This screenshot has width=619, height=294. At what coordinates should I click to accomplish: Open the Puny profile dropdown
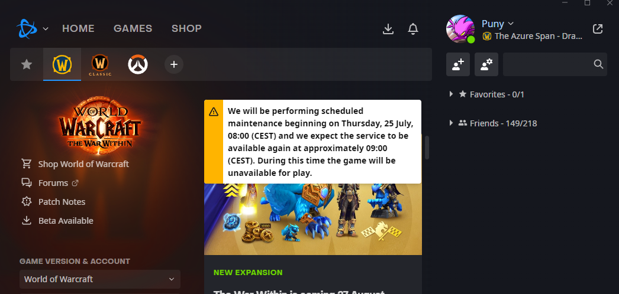(498, 24)
